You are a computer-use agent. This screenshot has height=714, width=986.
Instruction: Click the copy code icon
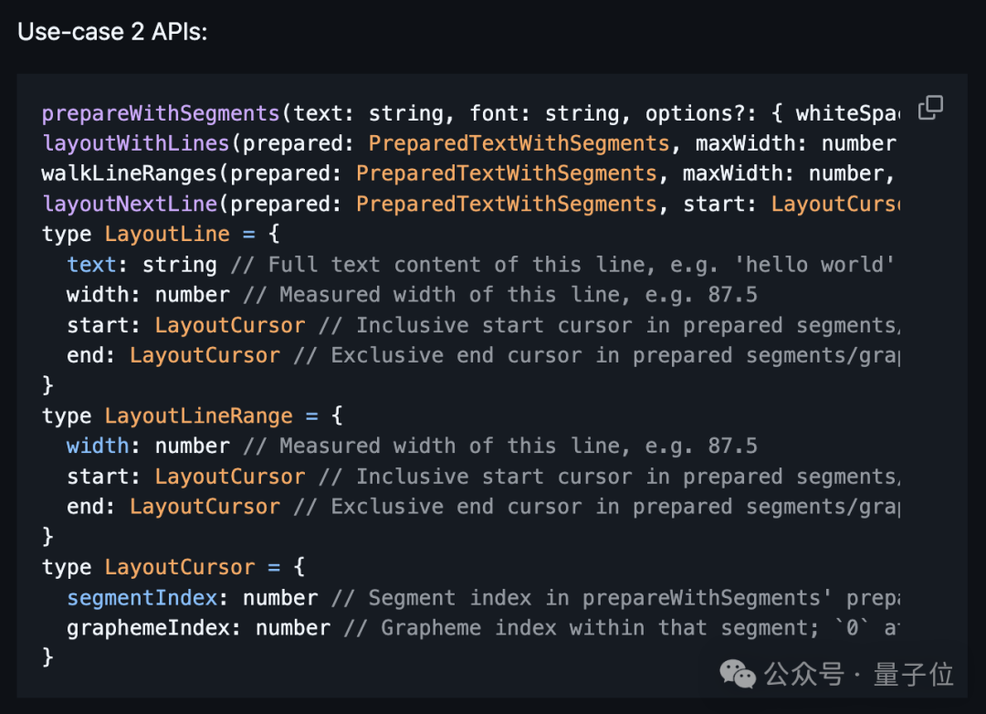coord(929,108)
